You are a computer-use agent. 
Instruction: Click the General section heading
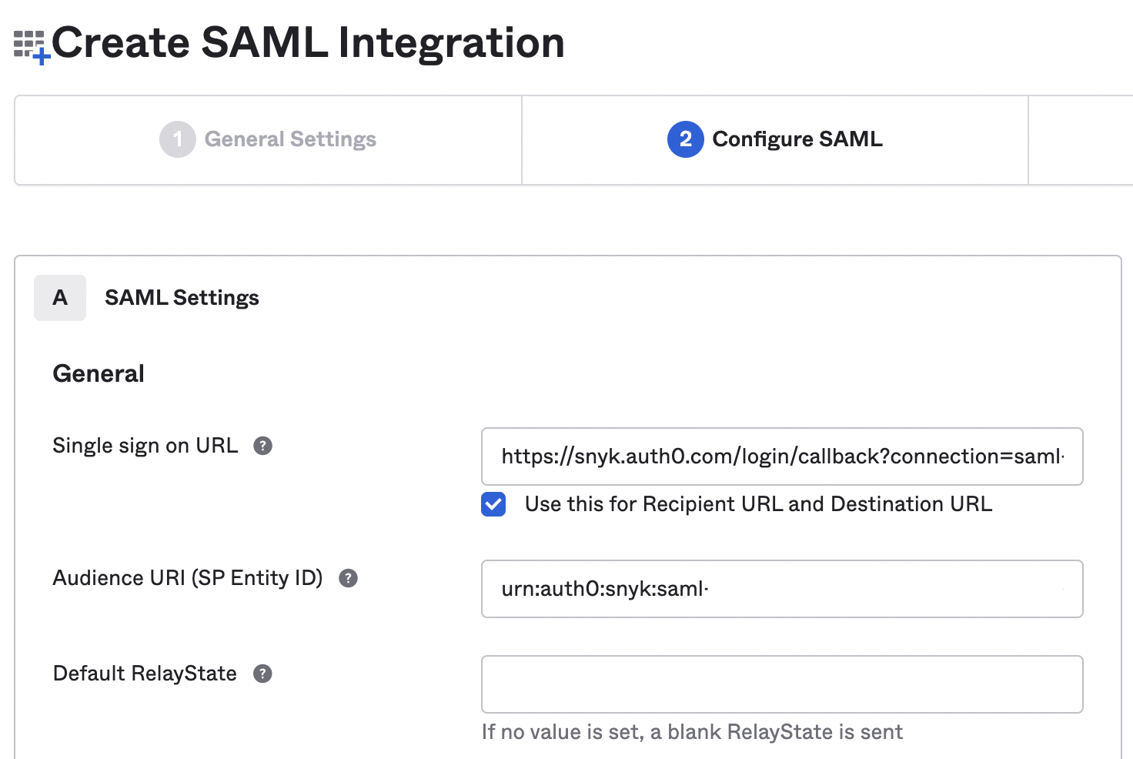98,373
